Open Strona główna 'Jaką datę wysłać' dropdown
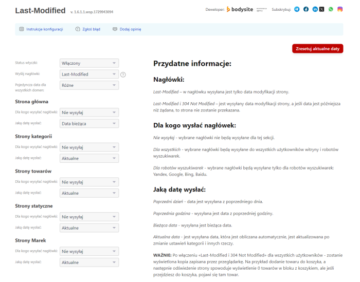This screenshot has height=282, width=360. [x=89, y=124]
